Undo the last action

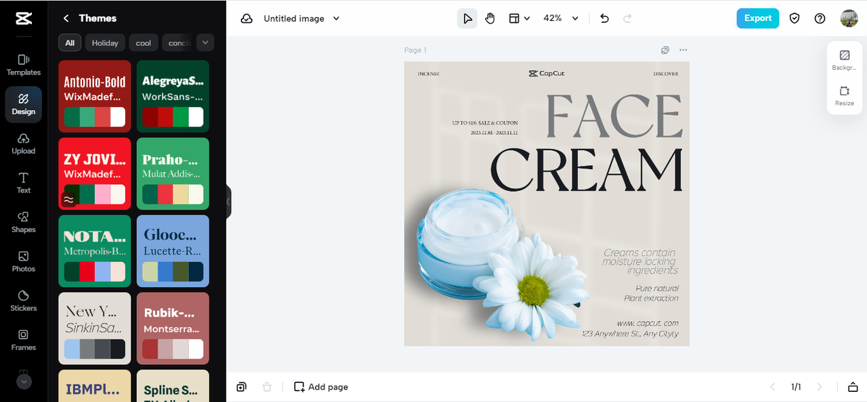coord(605,18)
